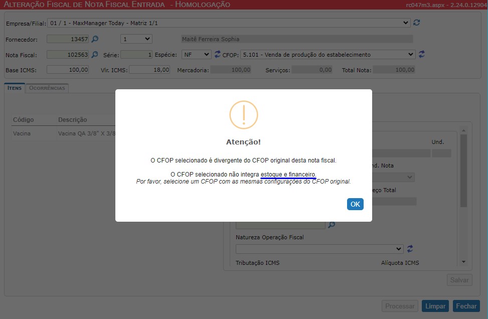Open the Espécie NF dropdown
488x319 pixels.
click(197, 55)
